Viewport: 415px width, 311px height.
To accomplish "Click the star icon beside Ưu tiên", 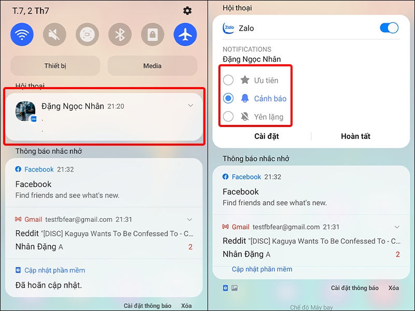I will 245,80.
